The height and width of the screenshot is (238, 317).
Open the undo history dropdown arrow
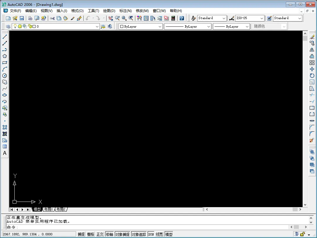click(x=93, y=18)
